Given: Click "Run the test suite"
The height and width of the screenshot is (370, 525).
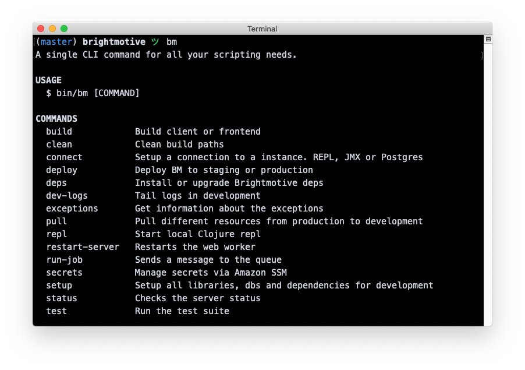Looking at the screenshot, I should [182, 311].
